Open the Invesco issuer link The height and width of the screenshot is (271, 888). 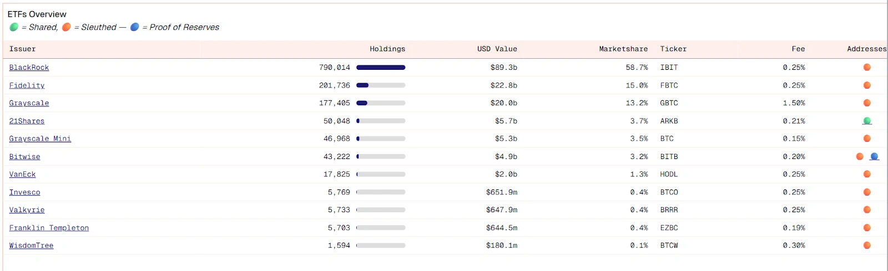[x=24, y=192]
